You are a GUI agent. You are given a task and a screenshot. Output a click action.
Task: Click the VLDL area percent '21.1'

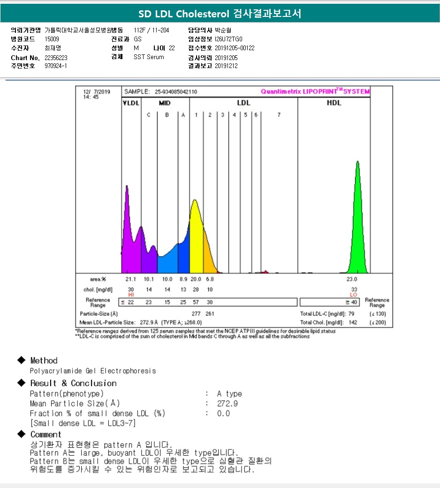(x=131, y=279)
